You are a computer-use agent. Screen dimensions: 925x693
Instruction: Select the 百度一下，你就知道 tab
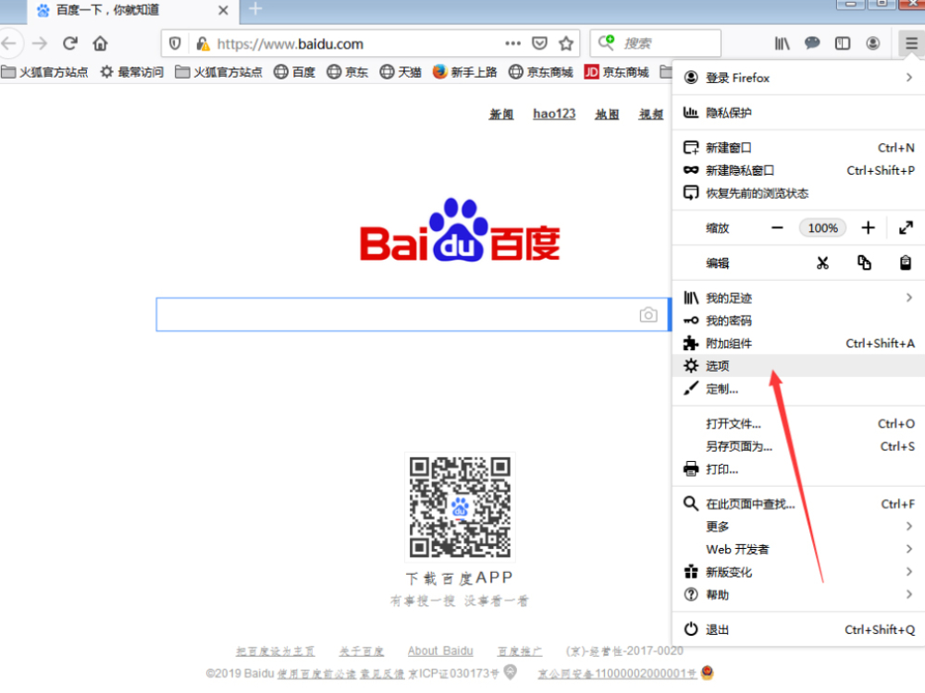(x=132, y=10)
